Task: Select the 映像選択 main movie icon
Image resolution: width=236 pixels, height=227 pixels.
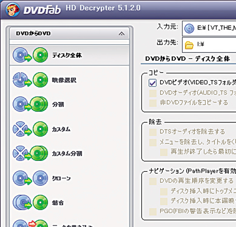Action: point(30,80)
